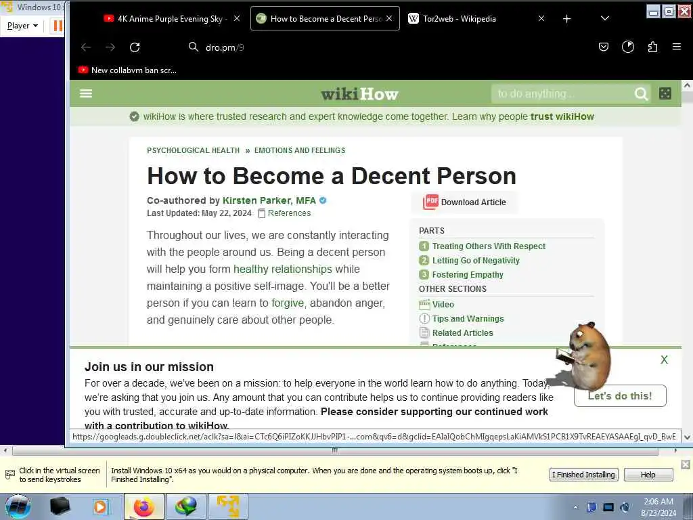Close the How to Become a Decent Person tab

tap(389, 18)
